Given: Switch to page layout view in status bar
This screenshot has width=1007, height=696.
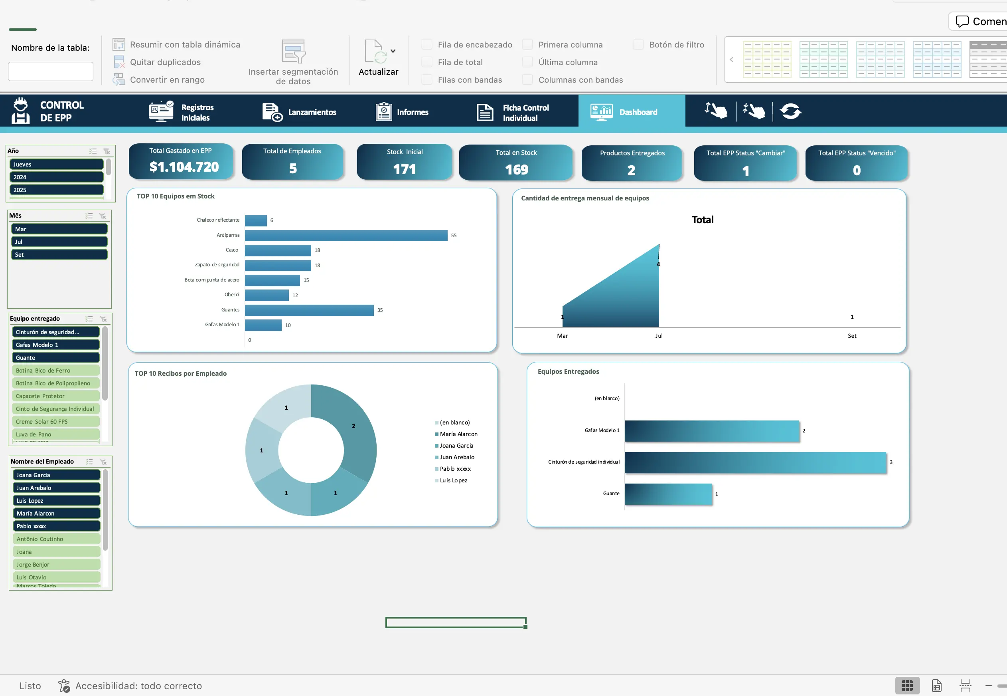Looking at the screenshot, I should (936, 686).
